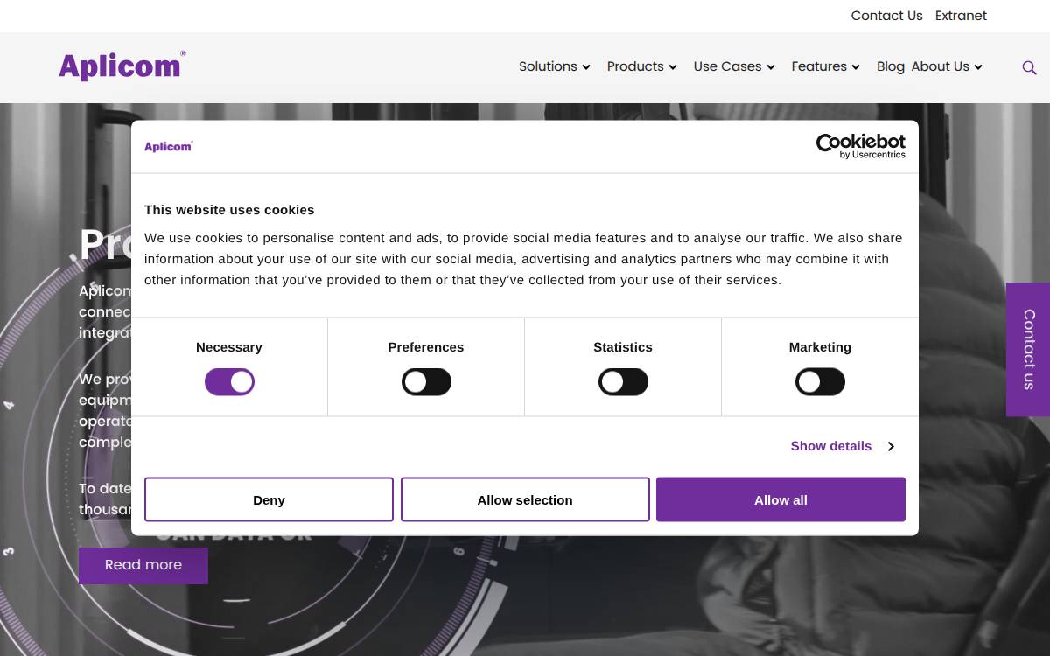Click the Preferences label text
Image resolution: width=1050 pixels, height=656 pixels.
426,347
